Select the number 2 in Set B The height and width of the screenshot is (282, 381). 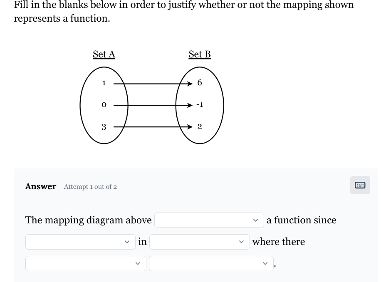click(200, 126)
